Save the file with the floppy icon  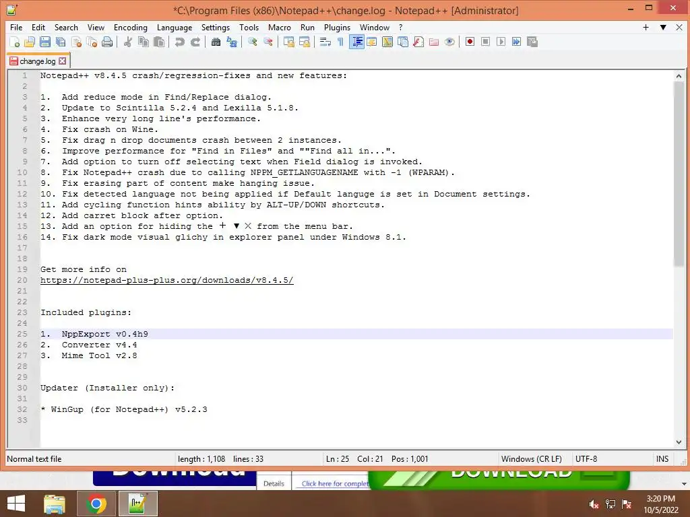point(45,42)
